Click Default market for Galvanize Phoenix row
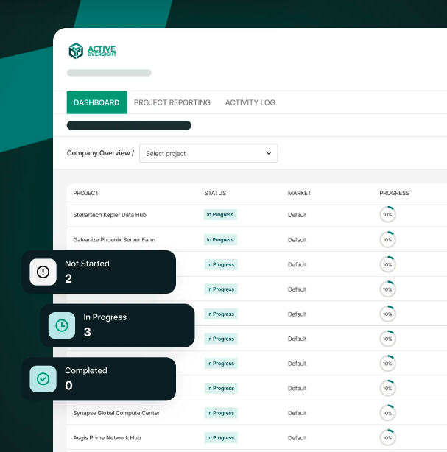 click(297, 240)
